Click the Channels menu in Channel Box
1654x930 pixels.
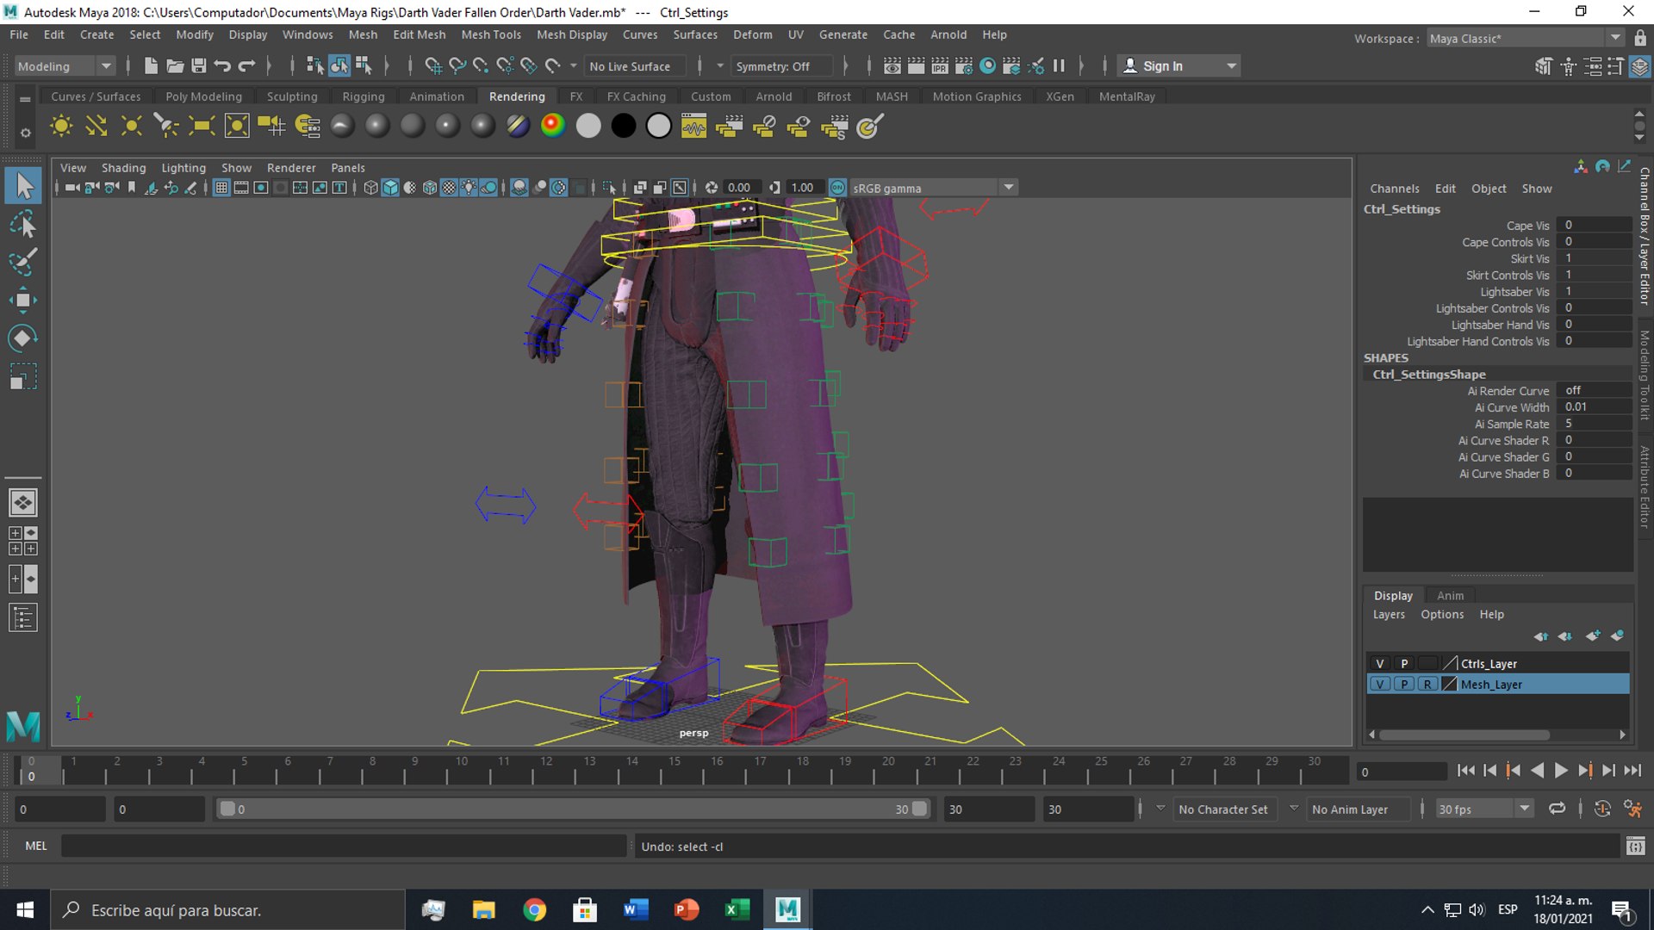pyautogui.click(x=1394, y=189)
